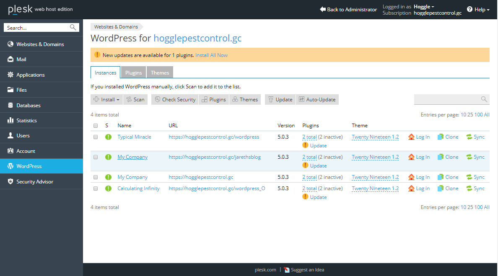
Task: Click the Update toolbar button
Action: click(x=280, y=99)
